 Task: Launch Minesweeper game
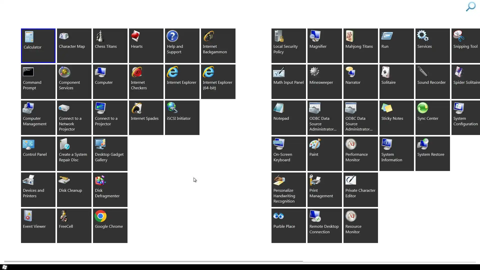pyautogui.click(x=324, y=81)
